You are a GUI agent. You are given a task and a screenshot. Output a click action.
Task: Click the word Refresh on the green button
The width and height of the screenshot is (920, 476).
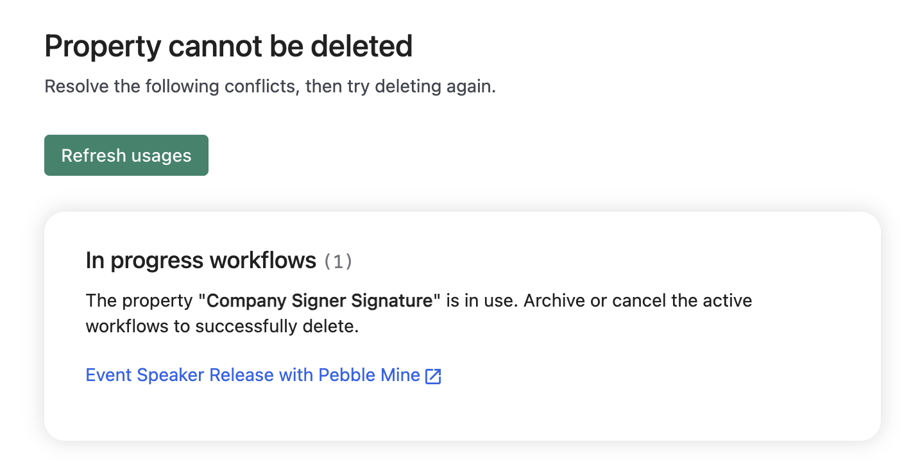click(94, 155)
